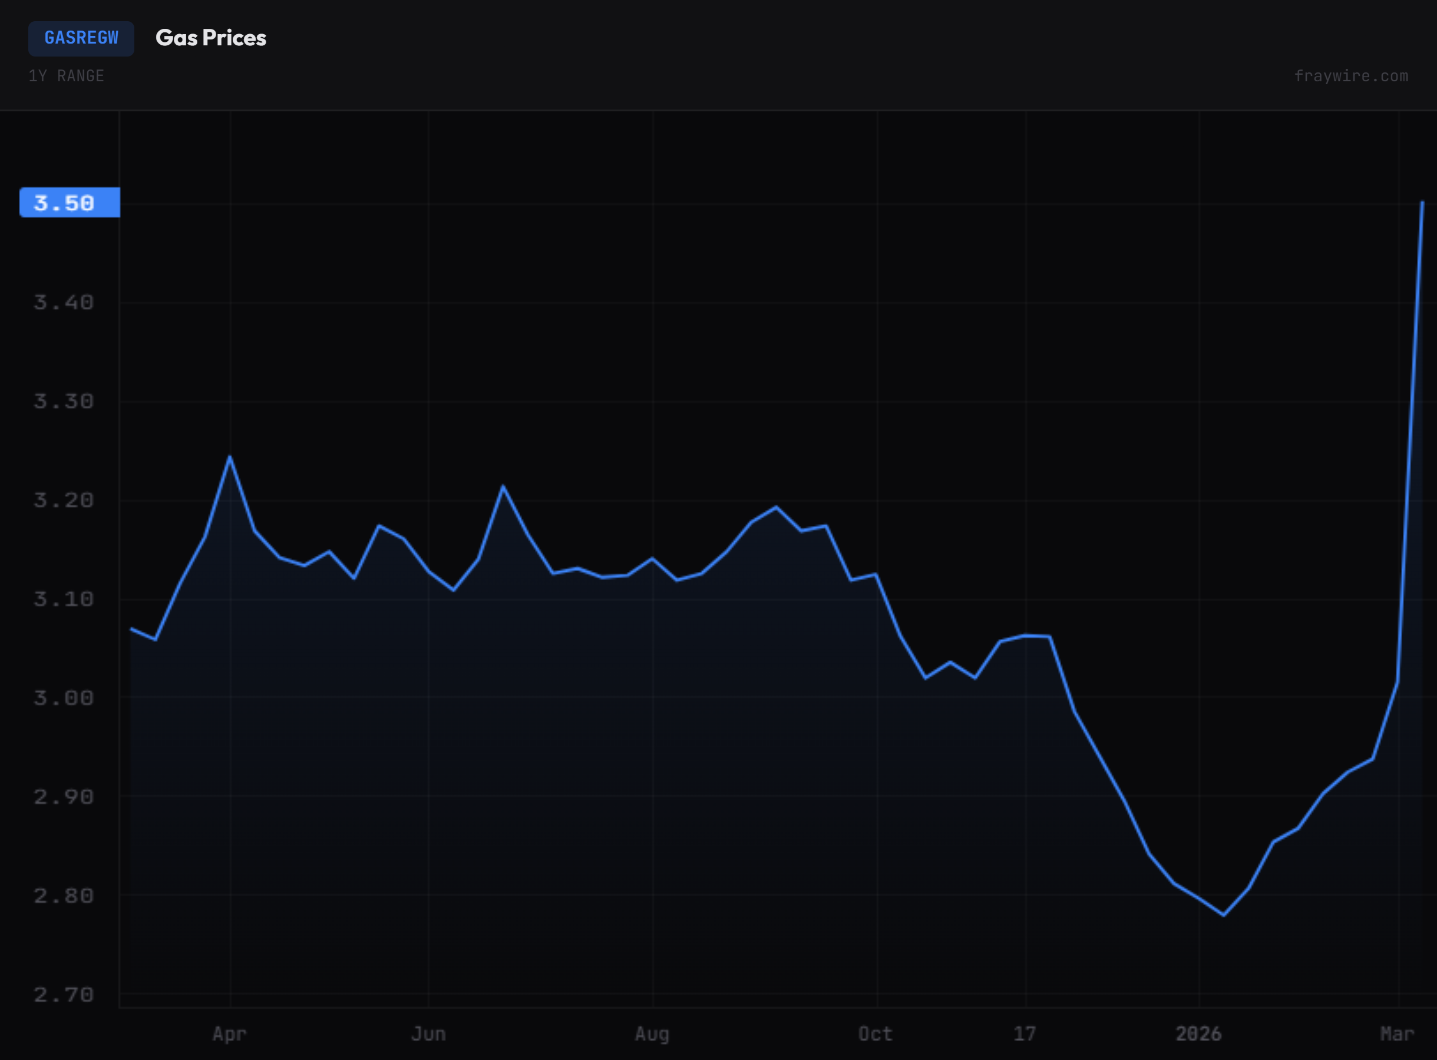This screenshot has height=1060, width=1437.
Task: Select the Apr marker on time axis
Action: point(230,1033)
